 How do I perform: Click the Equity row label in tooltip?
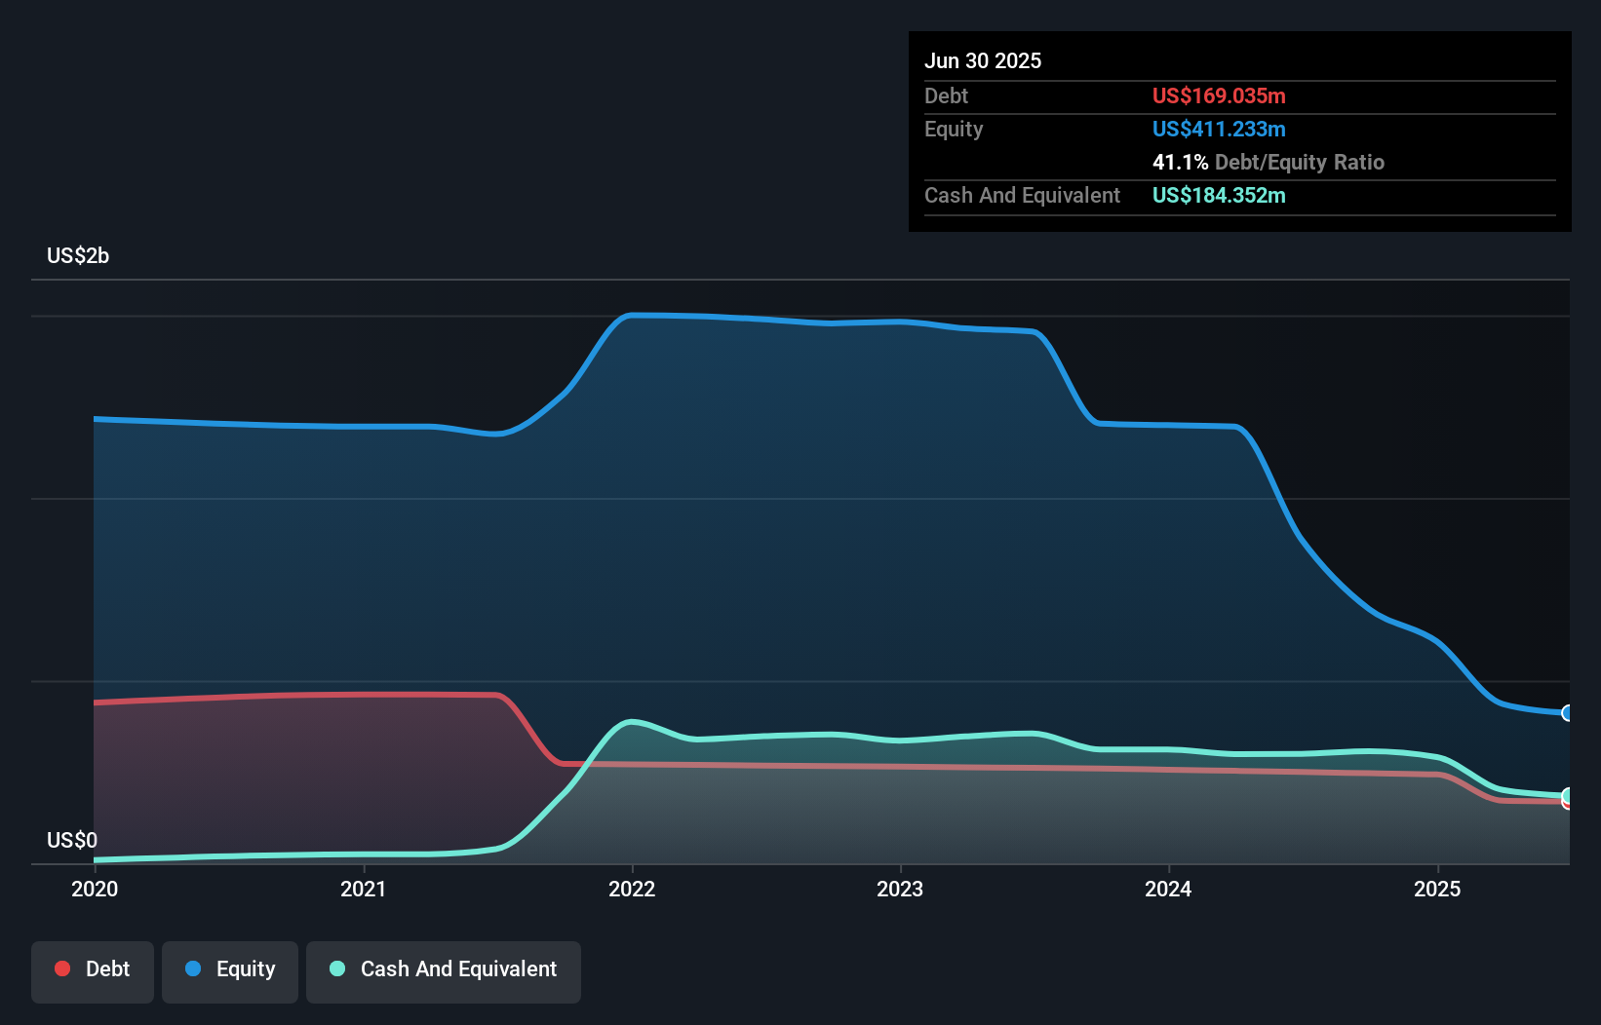[x=954, y=129]
